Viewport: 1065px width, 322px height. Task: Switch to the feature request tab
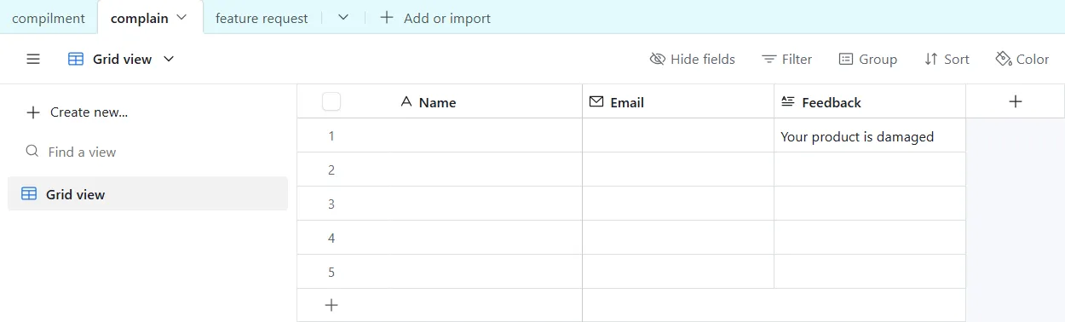click(x=262, y=18)
